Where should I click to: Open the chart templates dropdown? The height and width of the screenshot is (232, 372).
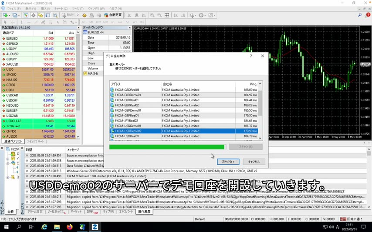pos(212,15)
